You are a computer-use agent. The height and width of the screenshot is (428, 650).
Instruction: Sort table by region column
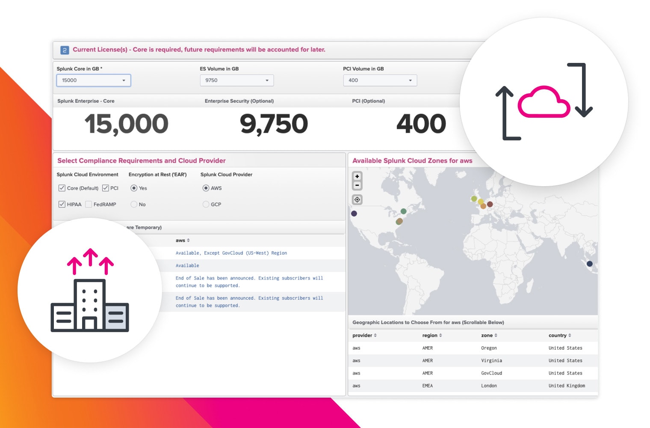click(432, 336)
